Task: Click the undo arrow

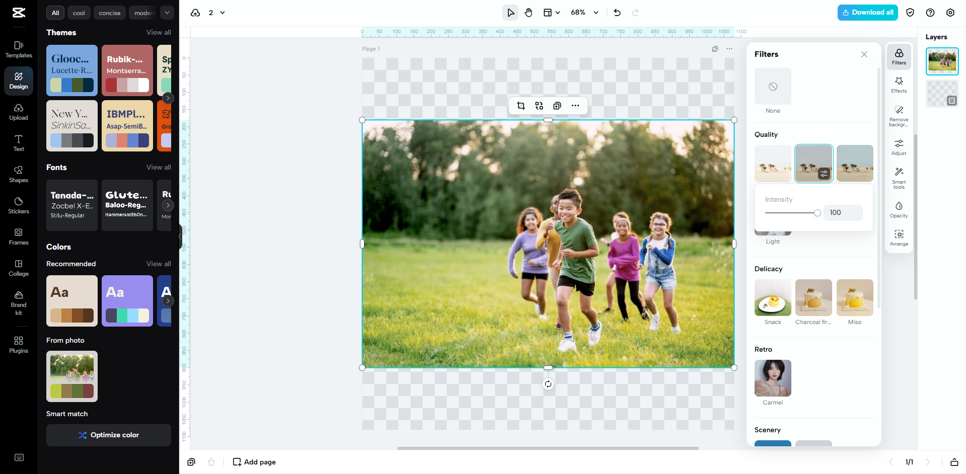Action: [617, 13]
